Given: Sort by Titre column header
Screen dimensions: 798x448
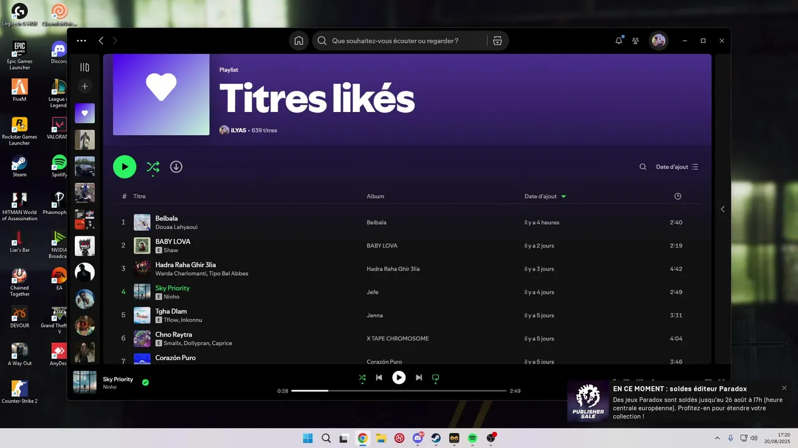Looking at the screenshot, I should click(x=140, y=196).
